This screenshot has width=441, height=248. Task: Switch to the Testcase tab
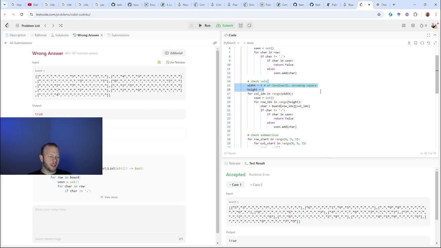233,163
